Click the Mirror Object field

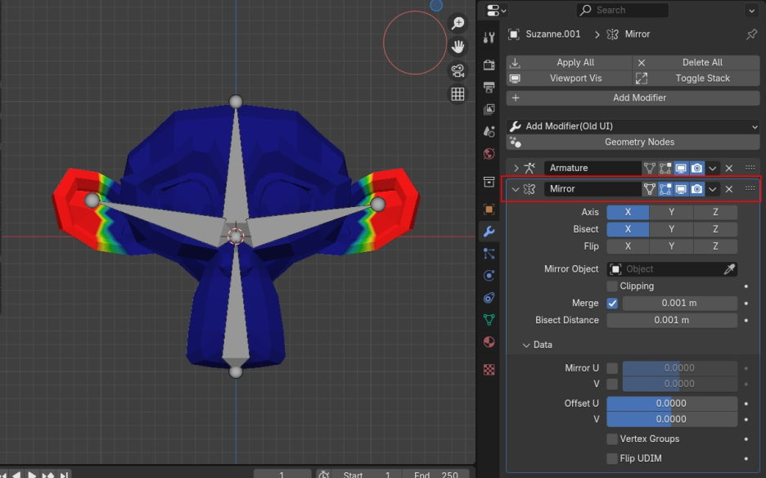672,269
